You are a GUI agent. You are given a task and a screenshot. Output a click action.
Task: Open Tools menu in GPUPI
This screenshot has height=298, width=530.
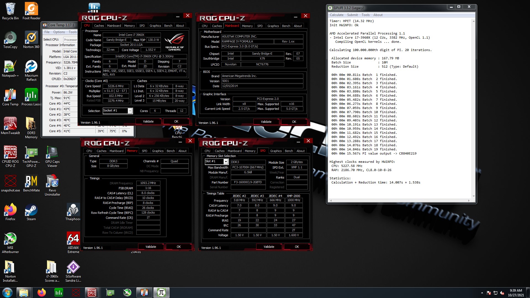point(366,15)
